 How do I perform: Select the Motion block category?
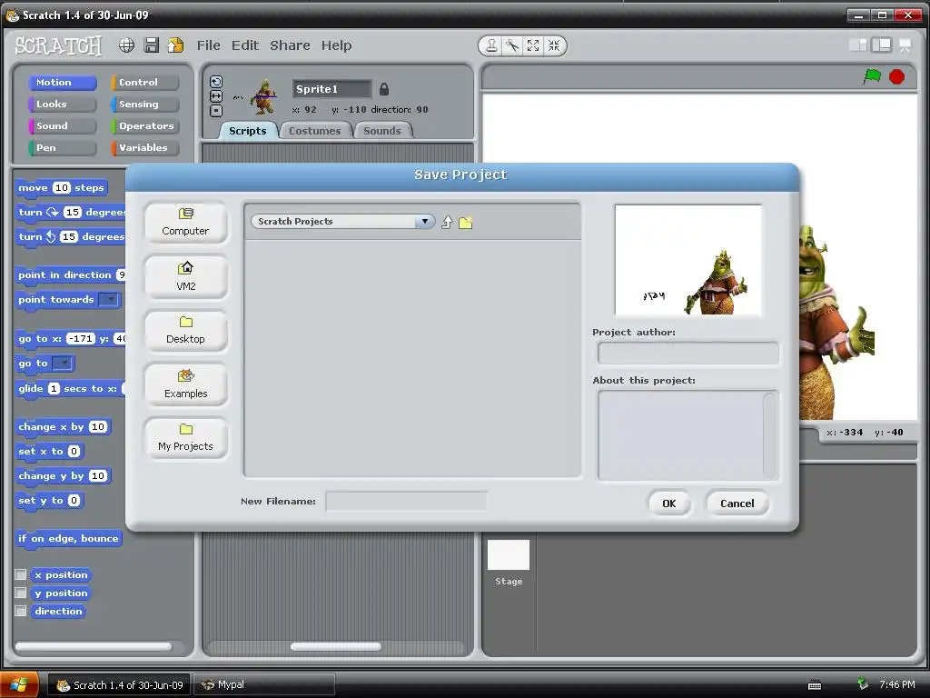tap(63, 83)
